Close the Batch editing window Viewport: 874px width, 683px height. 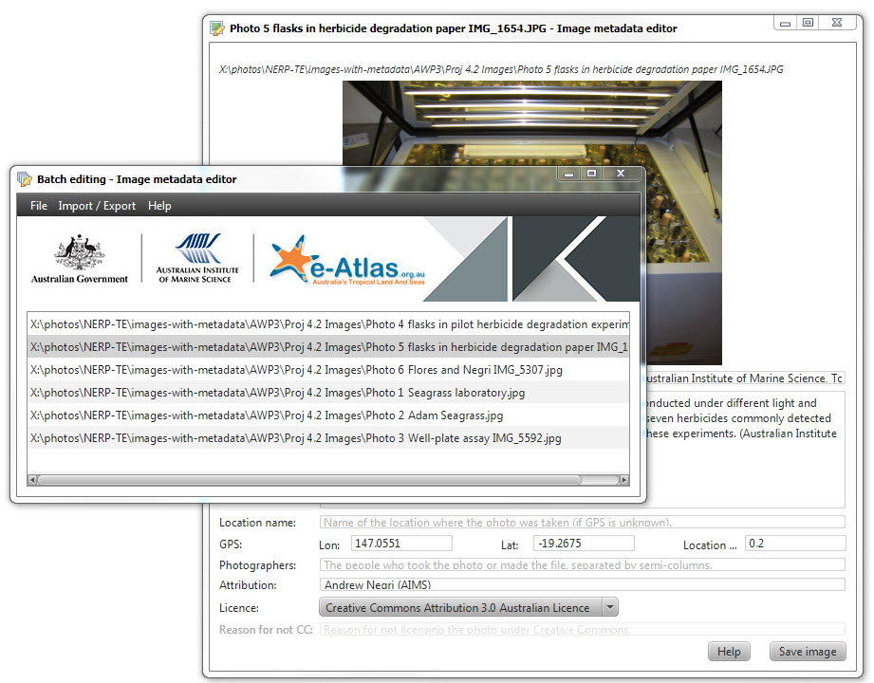[x=621, y=174]
